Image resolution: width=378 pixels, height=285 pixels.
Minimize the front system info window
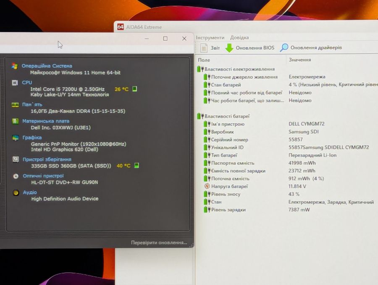[x=147, y=38]
